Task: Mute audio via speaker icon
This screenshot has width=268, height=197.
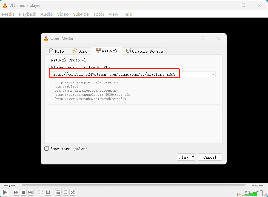Action: (238, 194)
